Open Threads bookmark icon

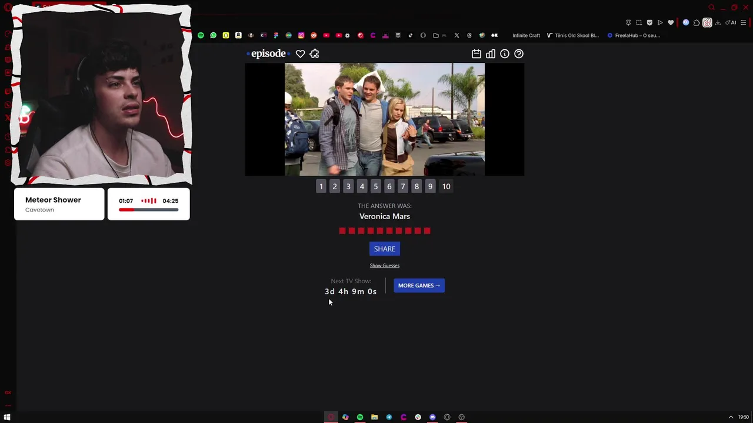click(x=469, y=35)
